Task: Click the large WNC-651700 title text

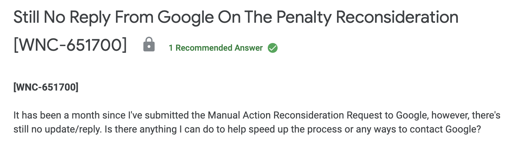Action: pyautogui.click(x=70, y=46)
